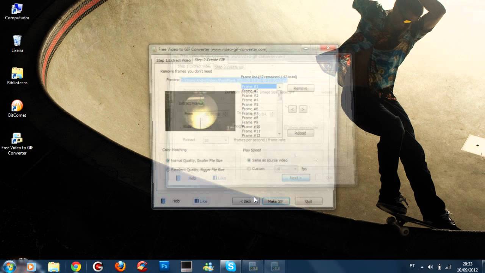
Task: Select Same as source video speed
Action: (x=268, y=160)
